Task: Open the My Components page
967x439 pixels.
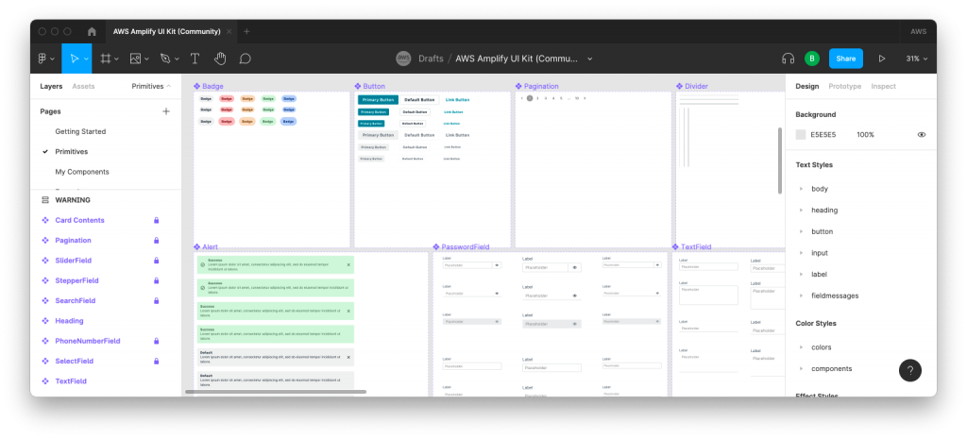Action: (82, 172)
